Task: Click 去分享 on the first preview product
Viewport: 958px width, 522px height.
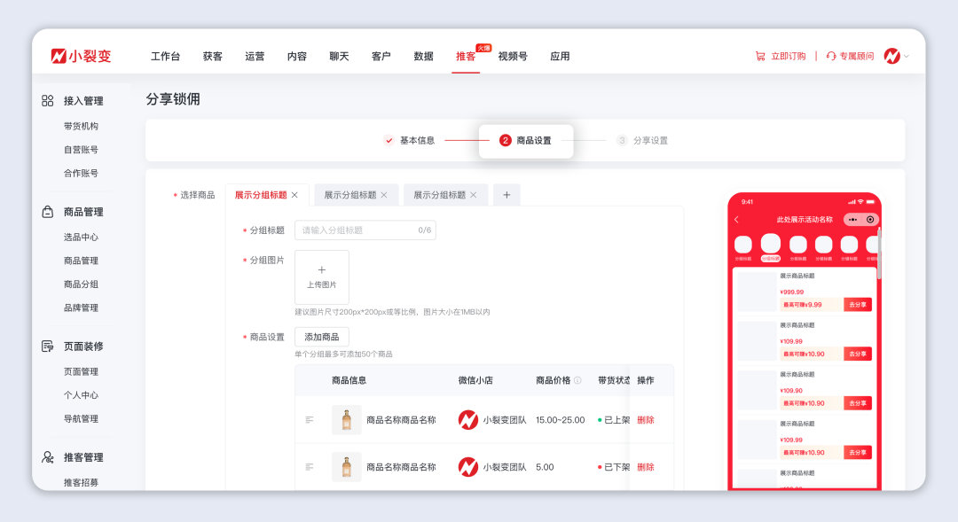Action: [x=856, y=304]
